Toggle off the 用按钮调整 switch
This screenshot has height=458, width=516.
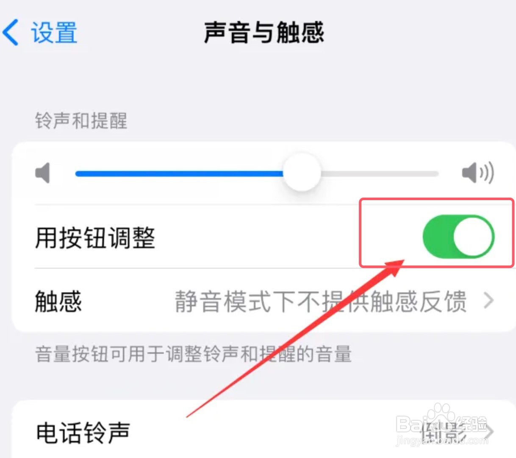(x=458, y=237)
